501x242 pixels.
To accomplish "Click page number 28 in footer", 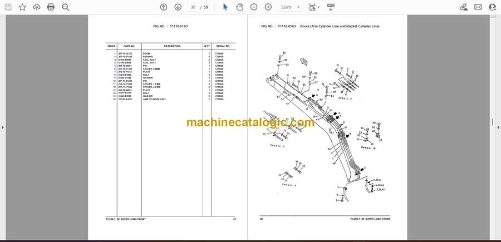I will coord(261,219).
